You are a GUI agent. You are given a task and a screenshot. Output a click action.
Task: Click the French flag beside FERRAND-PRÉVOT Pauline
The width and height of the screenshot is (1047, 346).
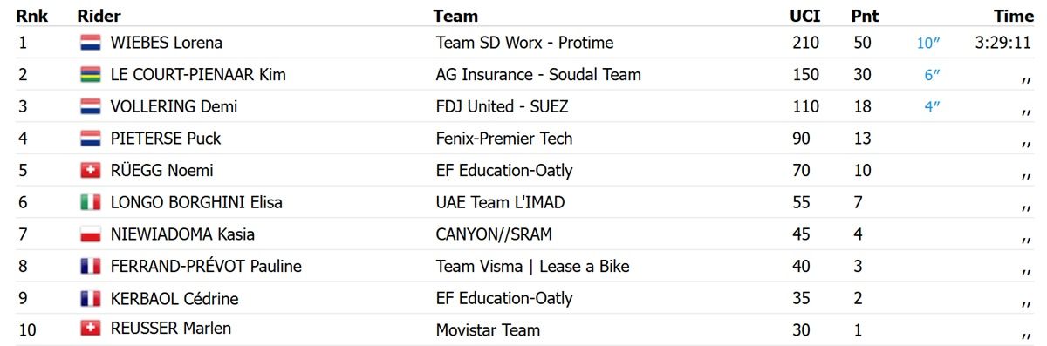[x=91, y=267]
